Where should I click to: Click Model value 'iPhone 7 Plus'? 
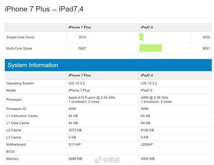tap(79, 90)
